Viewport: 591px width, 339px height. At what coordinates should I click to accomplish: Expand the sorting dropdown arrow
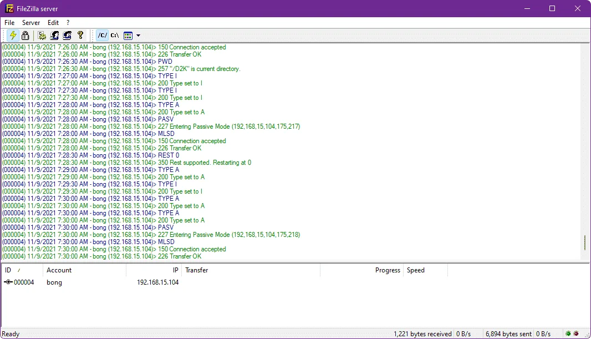[x=139, y=36]
